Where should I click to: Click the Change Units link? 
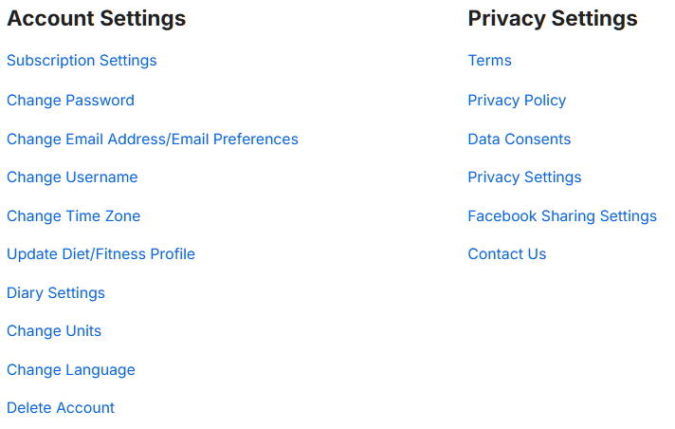tap(54, 331)
